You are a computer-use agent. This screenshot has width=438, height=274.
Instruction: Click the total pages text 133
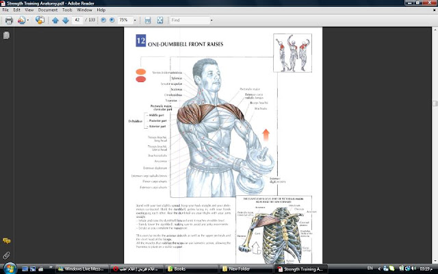[90, 20]
